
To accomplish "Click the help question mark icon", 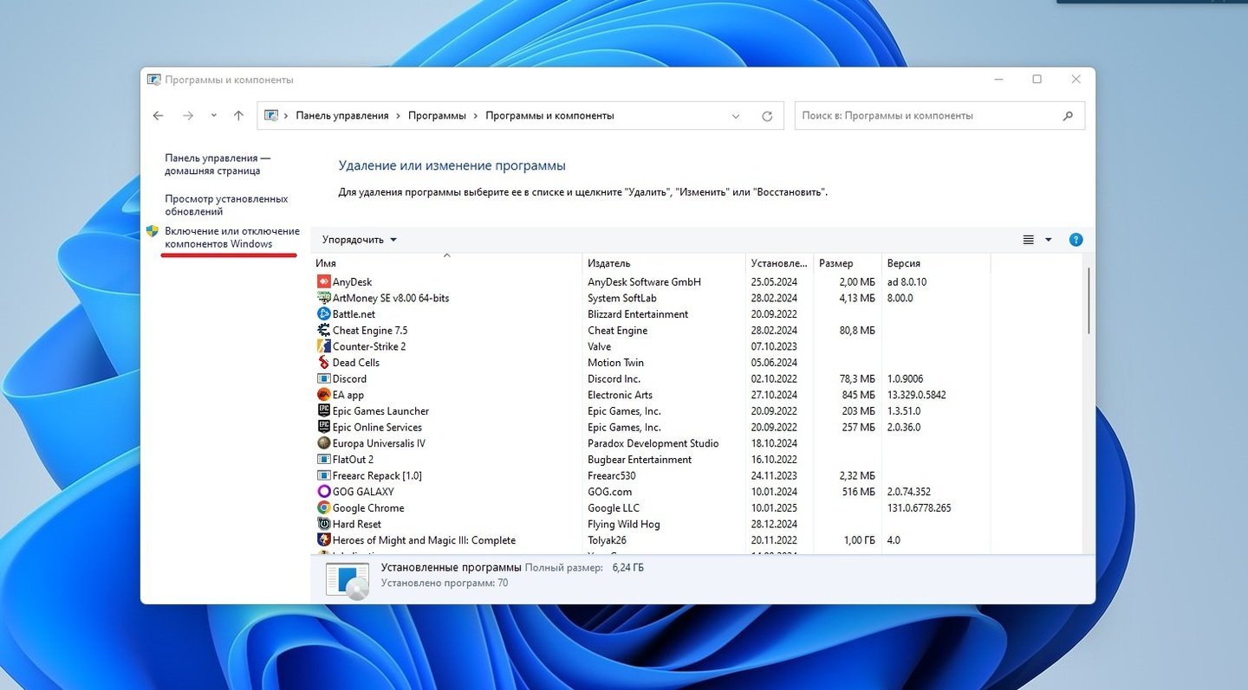I will tap(1076, 240).
